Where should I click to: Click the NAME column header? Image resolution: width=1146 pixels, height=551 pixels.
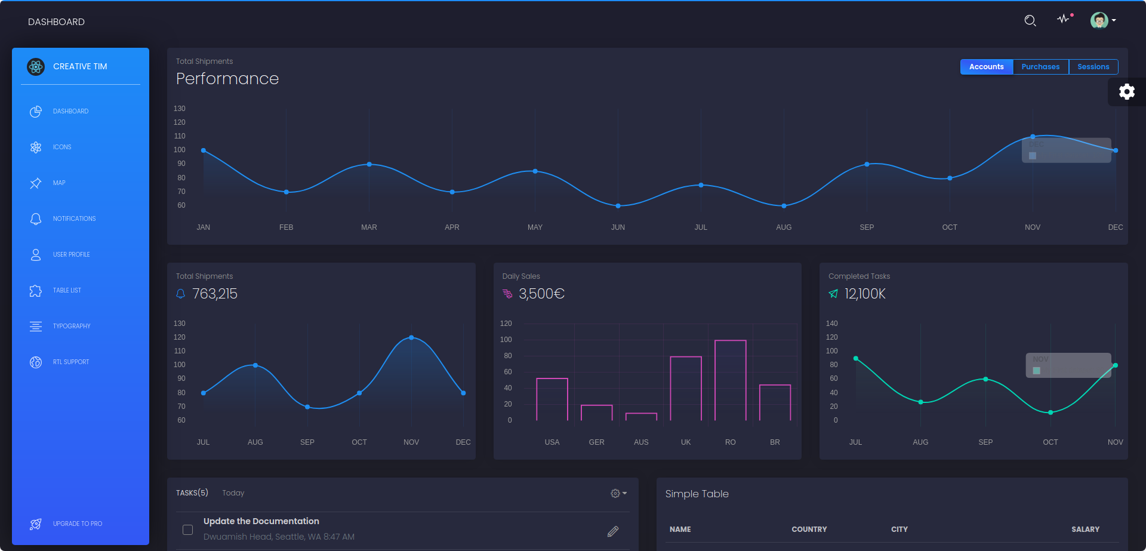pyautogui.click(x=680, y=530)
